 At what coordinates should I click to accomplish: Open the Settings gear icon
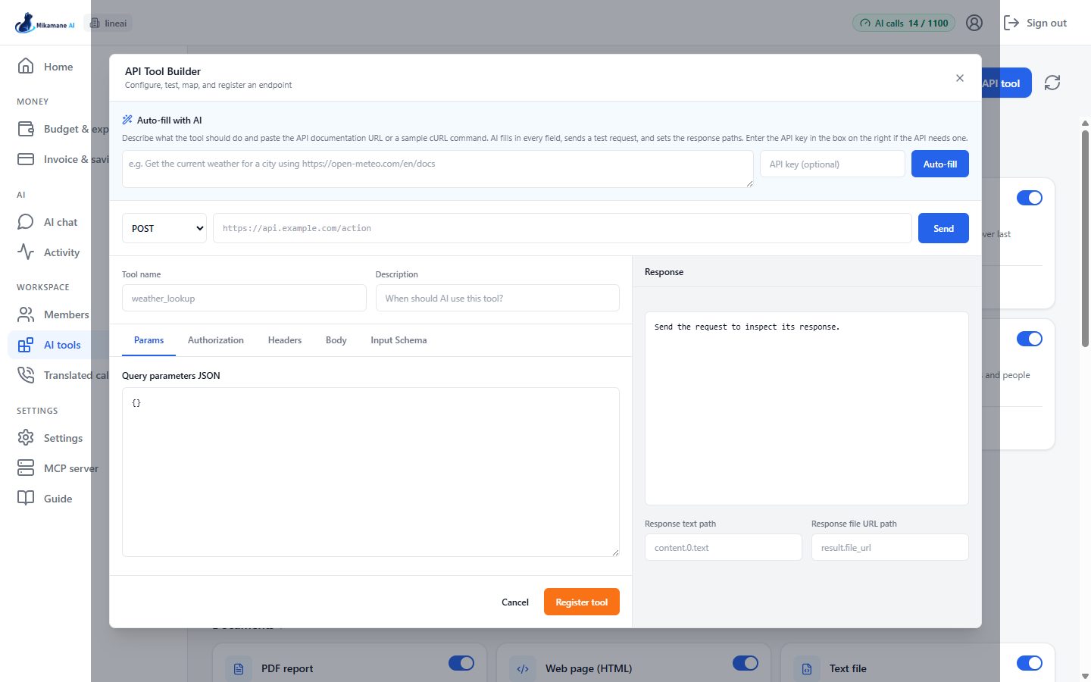[x=26, y=437]
